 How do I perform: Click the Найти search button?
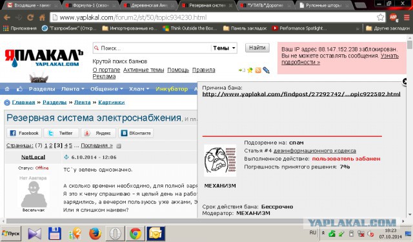point(257,48)
